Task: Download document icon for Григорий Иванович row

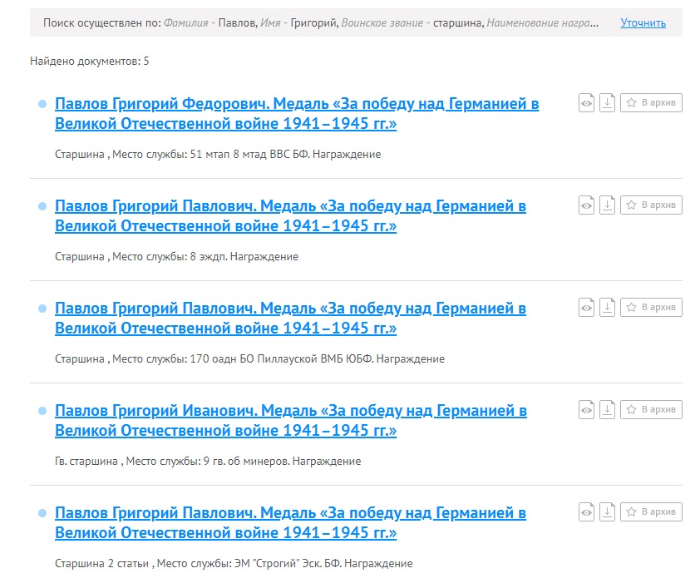Action: click(607, 410)
